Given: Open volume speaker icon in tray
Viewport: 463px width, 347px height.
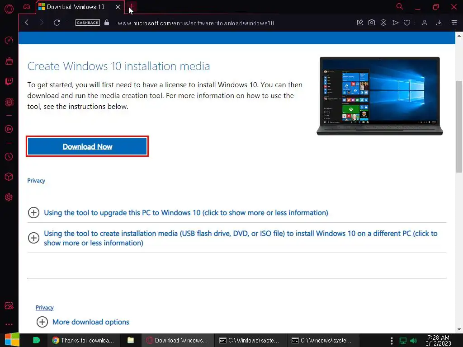Looking at the screenshot, I should tap(414, 341).
